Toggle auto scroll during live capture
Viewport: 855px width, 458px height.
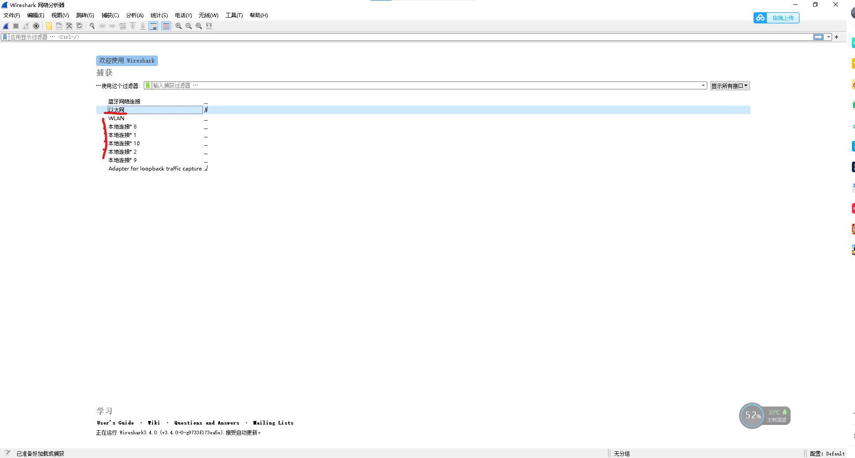coord(153,26)
